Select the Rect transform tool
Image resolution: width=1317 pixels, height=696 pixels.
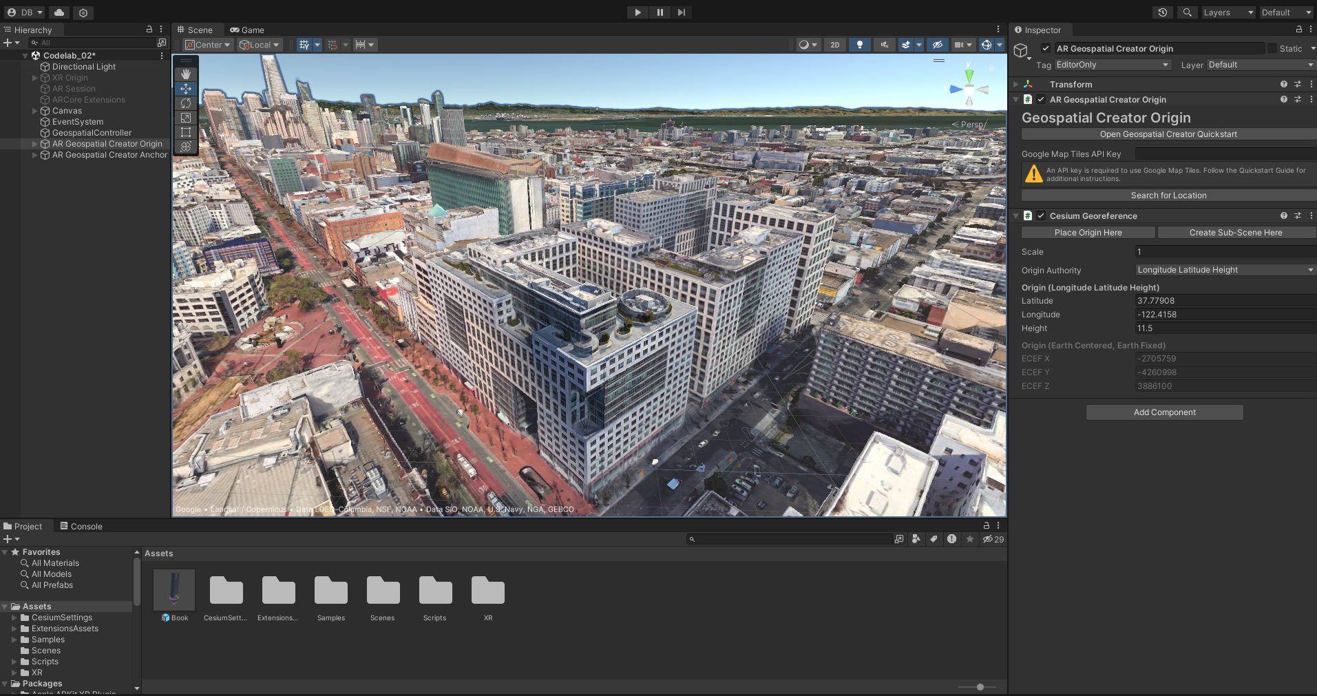(x=186, y=132)
